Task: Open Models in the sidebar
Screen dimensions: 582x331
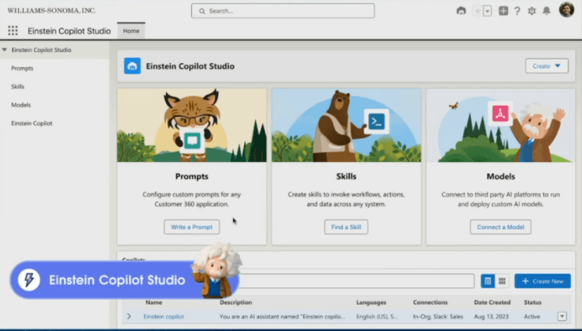Action: pos(21,105)
